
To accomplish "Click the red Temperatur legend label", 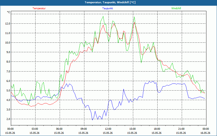I will [x=39, y=8].
